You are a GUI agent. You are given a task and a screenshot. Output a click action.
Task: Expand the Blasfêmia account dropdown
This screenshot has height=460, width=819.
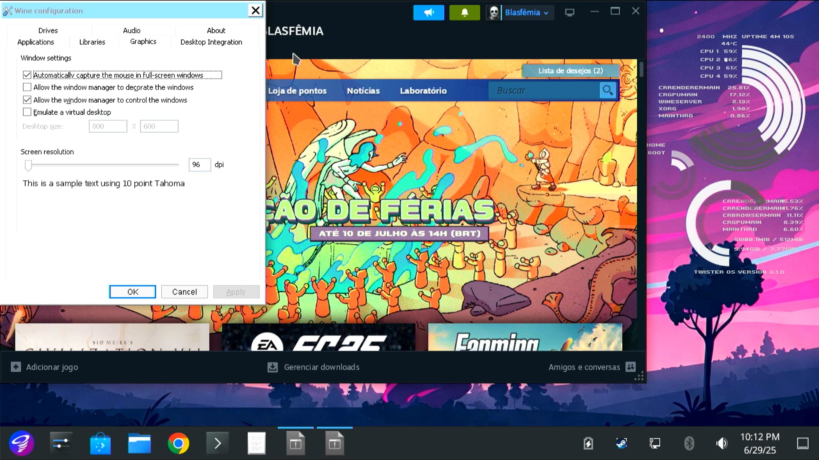546,13
